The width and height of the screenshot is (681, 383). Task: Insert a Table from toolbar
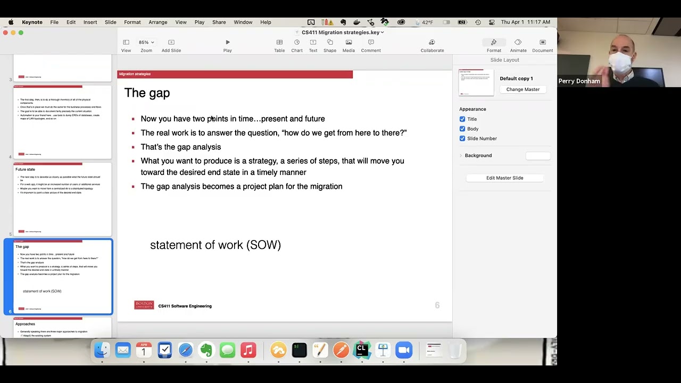[279, 46]
